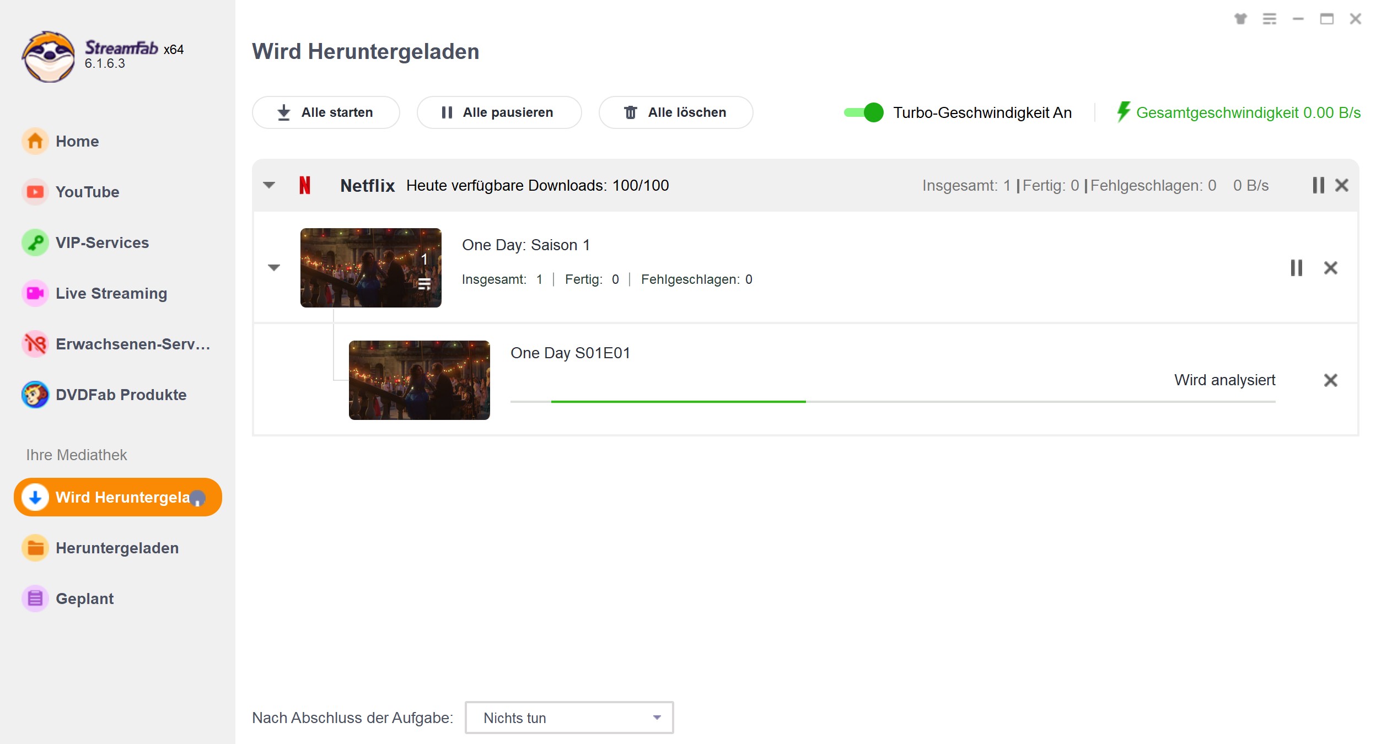Toggle Turbo-Geschwindigkeit switch on/off
1376x744 pixels.
(861, 112)
